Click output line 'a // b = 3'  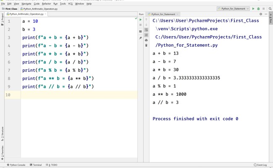(165, 102)
